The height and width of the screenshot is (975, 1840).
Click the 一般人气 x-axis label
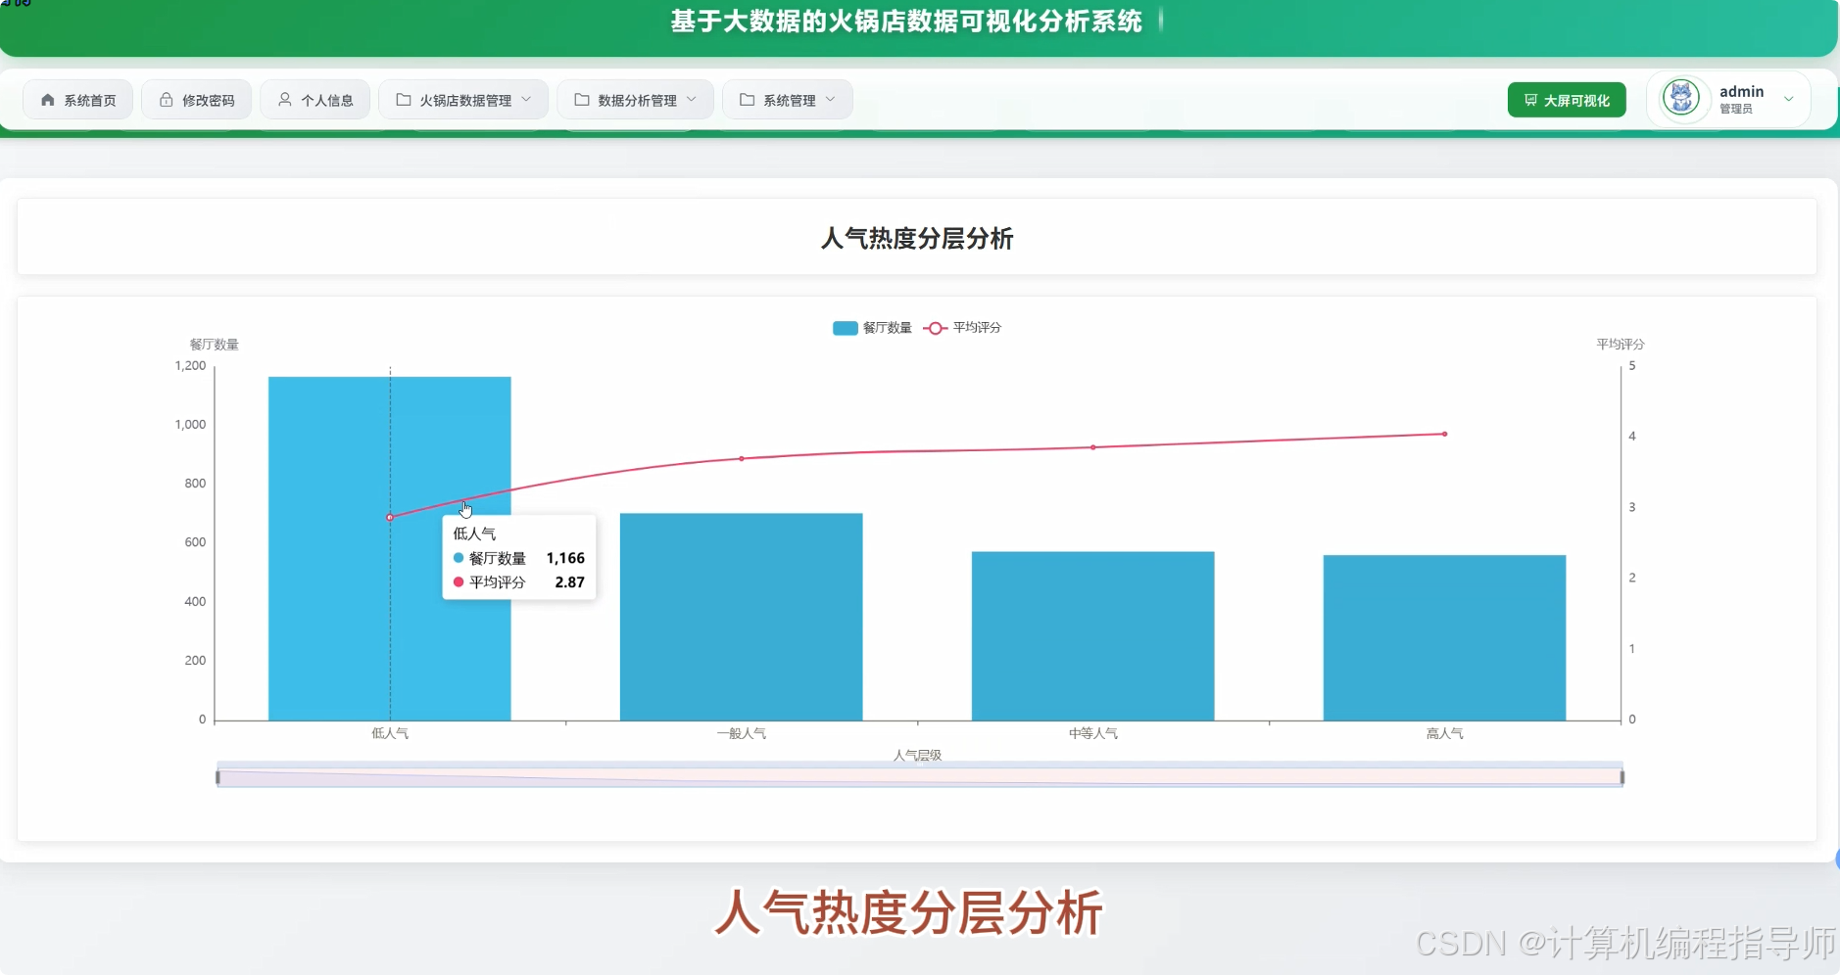pyautogui.click(x=742, y=733)
